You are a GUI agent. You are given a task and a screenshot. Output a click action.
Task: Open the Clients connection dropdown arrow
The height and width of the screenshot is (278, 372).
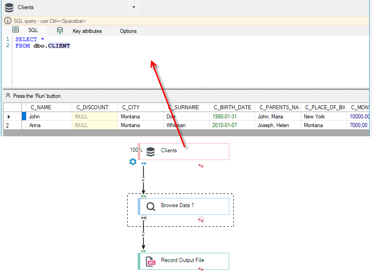[x=134, y=7]
